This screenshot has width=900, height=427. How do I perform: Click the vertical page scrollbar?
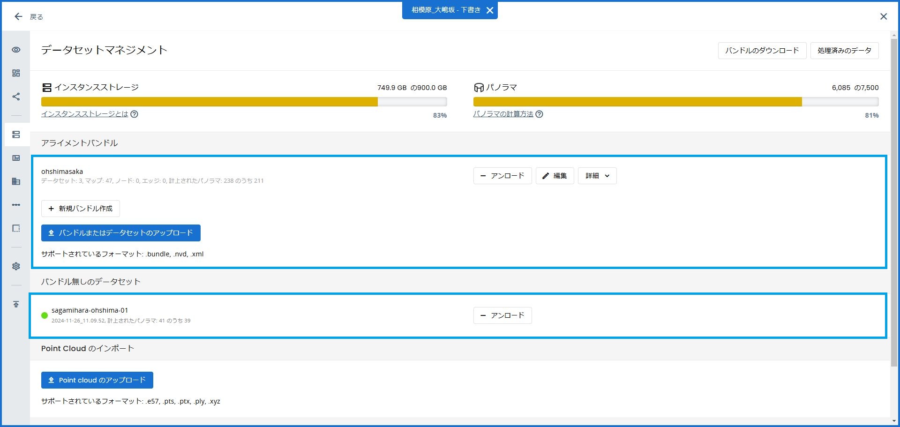click(894, 202)
